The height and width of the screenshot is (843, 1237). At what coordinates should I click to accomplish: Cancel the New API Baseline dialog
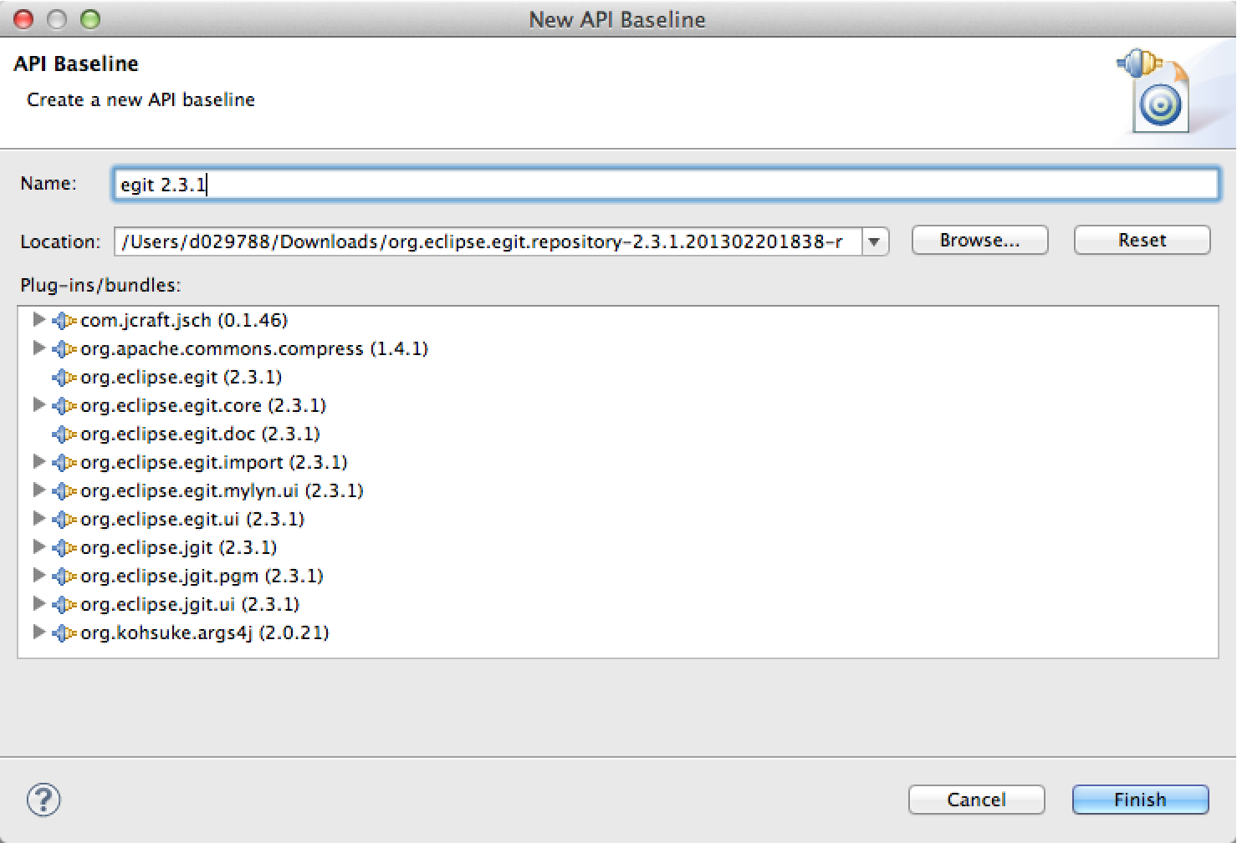(976, 800)
